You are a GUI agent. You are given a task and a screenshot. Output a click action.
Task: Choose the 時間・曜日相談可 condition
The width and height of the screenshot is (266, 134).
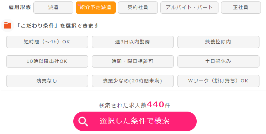133,61
